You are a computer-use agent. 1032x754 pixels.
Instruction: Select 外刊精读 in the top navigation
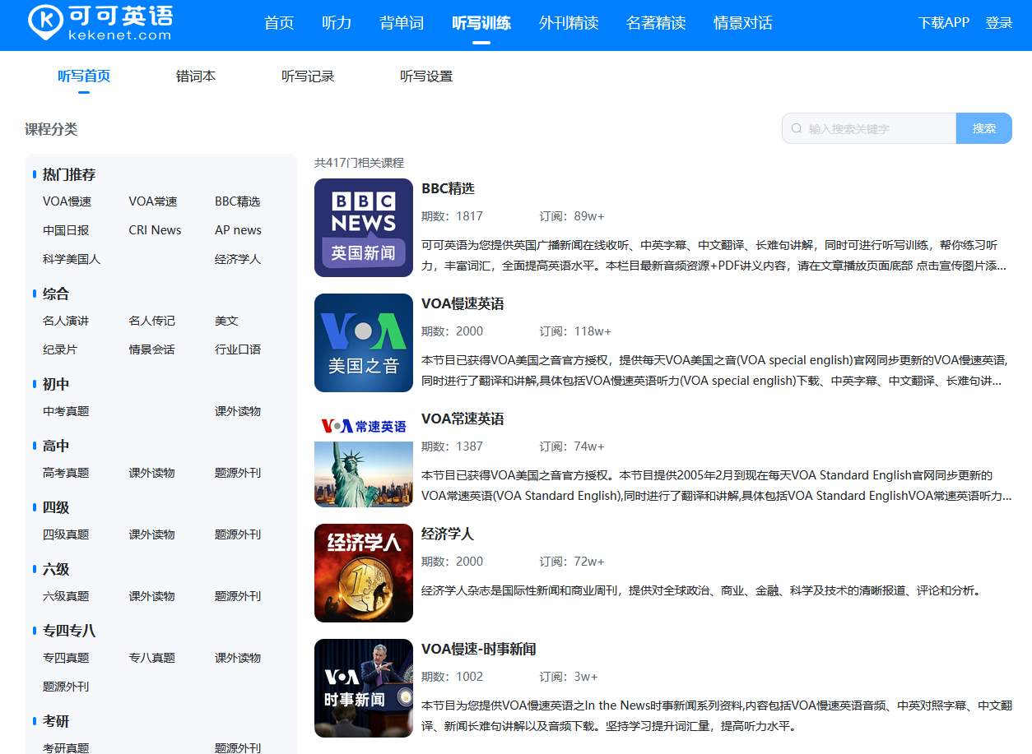pyautogui.click(x=569, y=23)
